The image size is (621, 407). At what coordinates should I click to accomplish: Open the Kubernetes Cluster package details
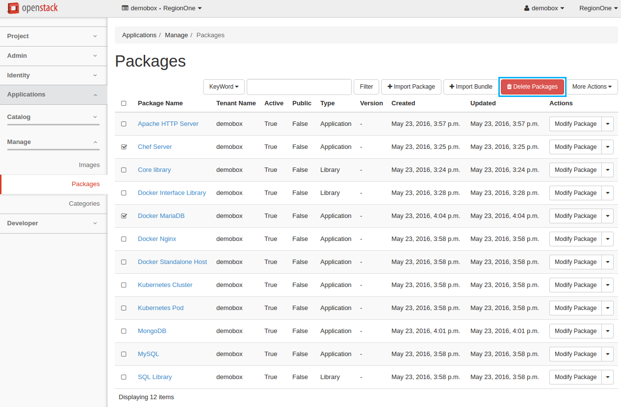[165, 285]
